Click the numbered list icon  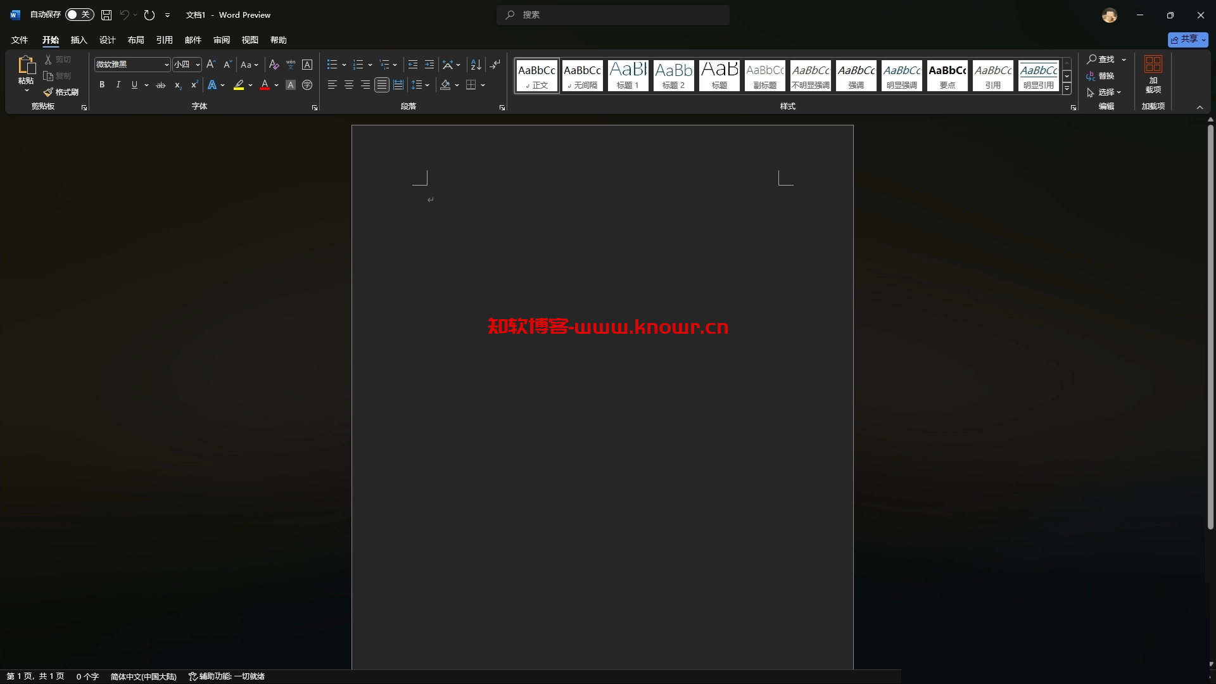point(358,65)
